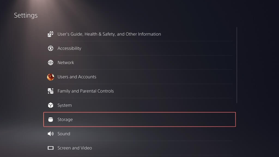Click the System cube icon

[x=51, y=105]
